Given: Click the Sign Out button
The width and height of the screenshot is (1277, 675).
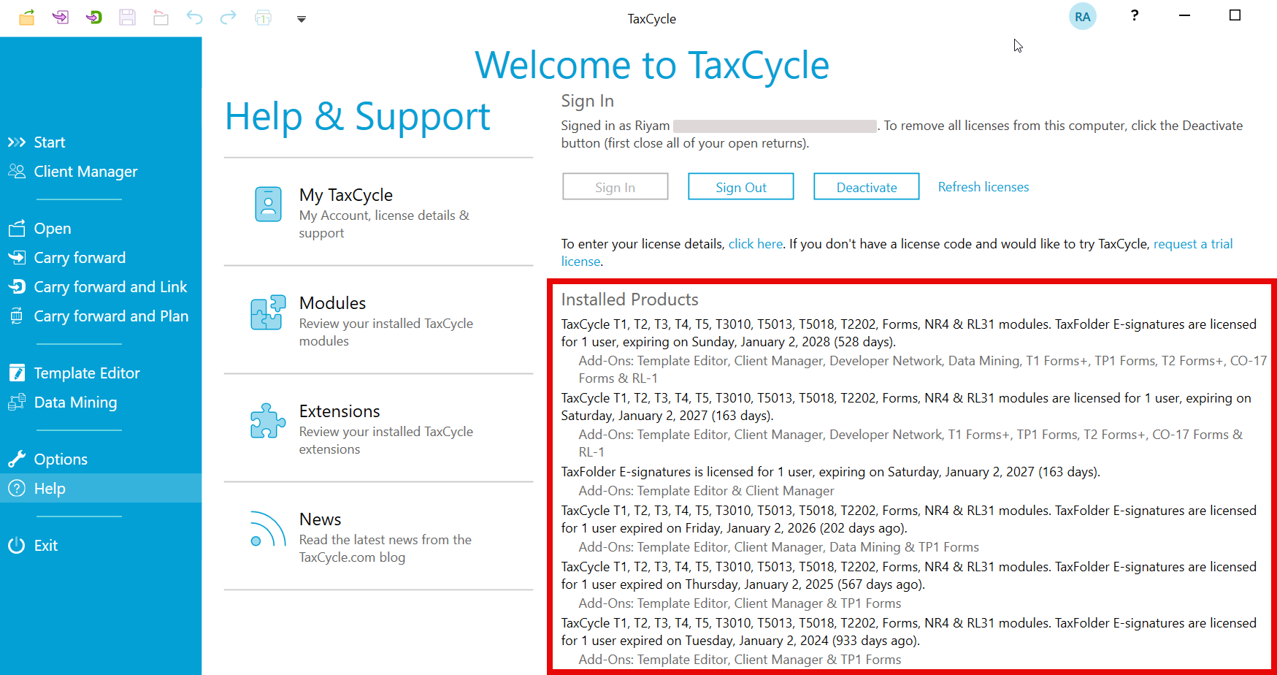Looking at the screenshot, I should pos(741,187).
